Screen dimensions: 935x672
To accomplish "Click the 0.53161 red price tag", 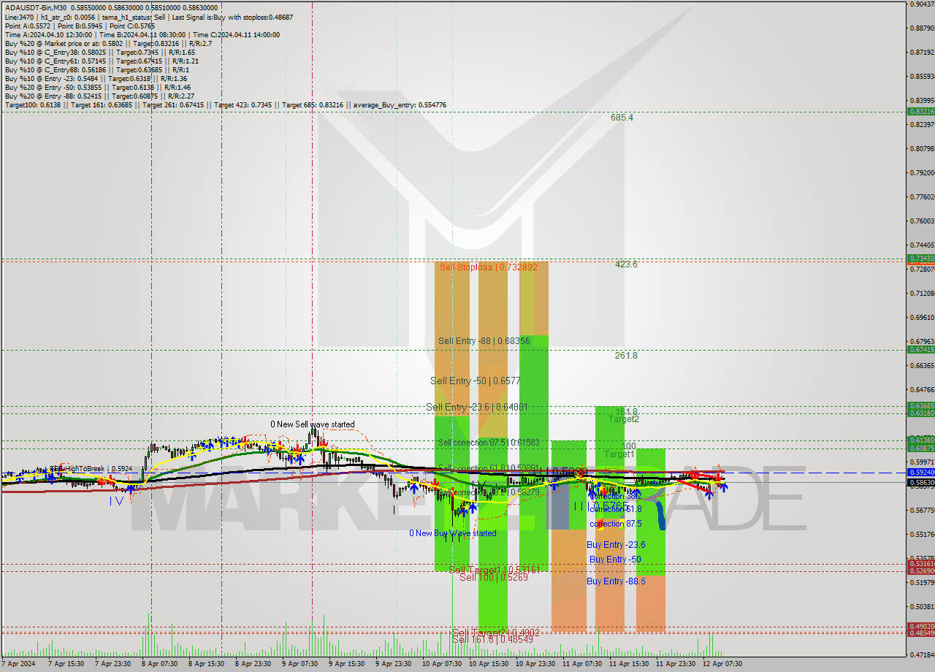I will (920, 563).
